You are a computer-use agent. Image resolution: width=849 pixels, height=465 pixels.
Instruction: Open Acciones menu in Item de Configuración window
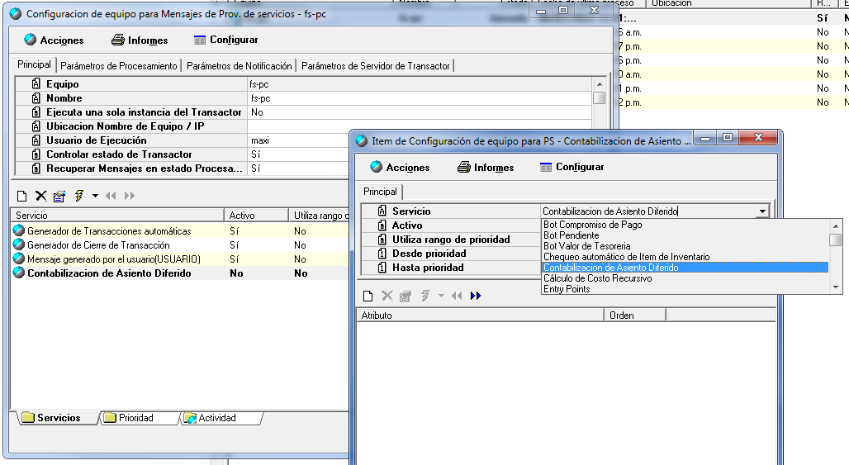pos(400,168)
